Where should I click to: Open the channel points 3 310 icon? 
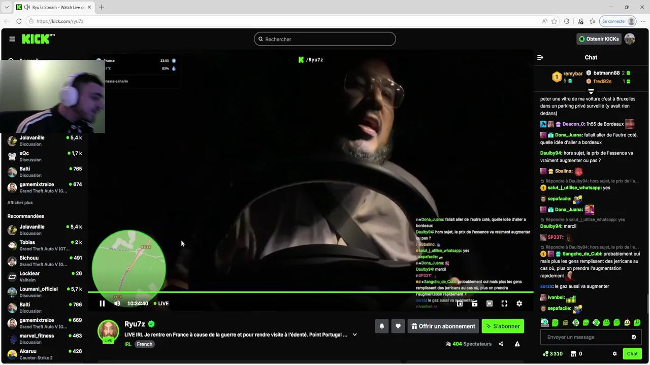[x=552, y=354]
